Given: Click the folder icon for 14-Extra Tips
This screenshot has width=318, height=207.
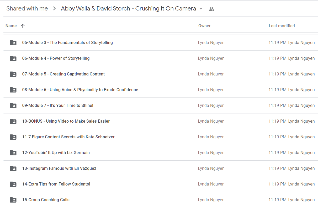Looking at the screenshot, I should (x=13, y=184).
